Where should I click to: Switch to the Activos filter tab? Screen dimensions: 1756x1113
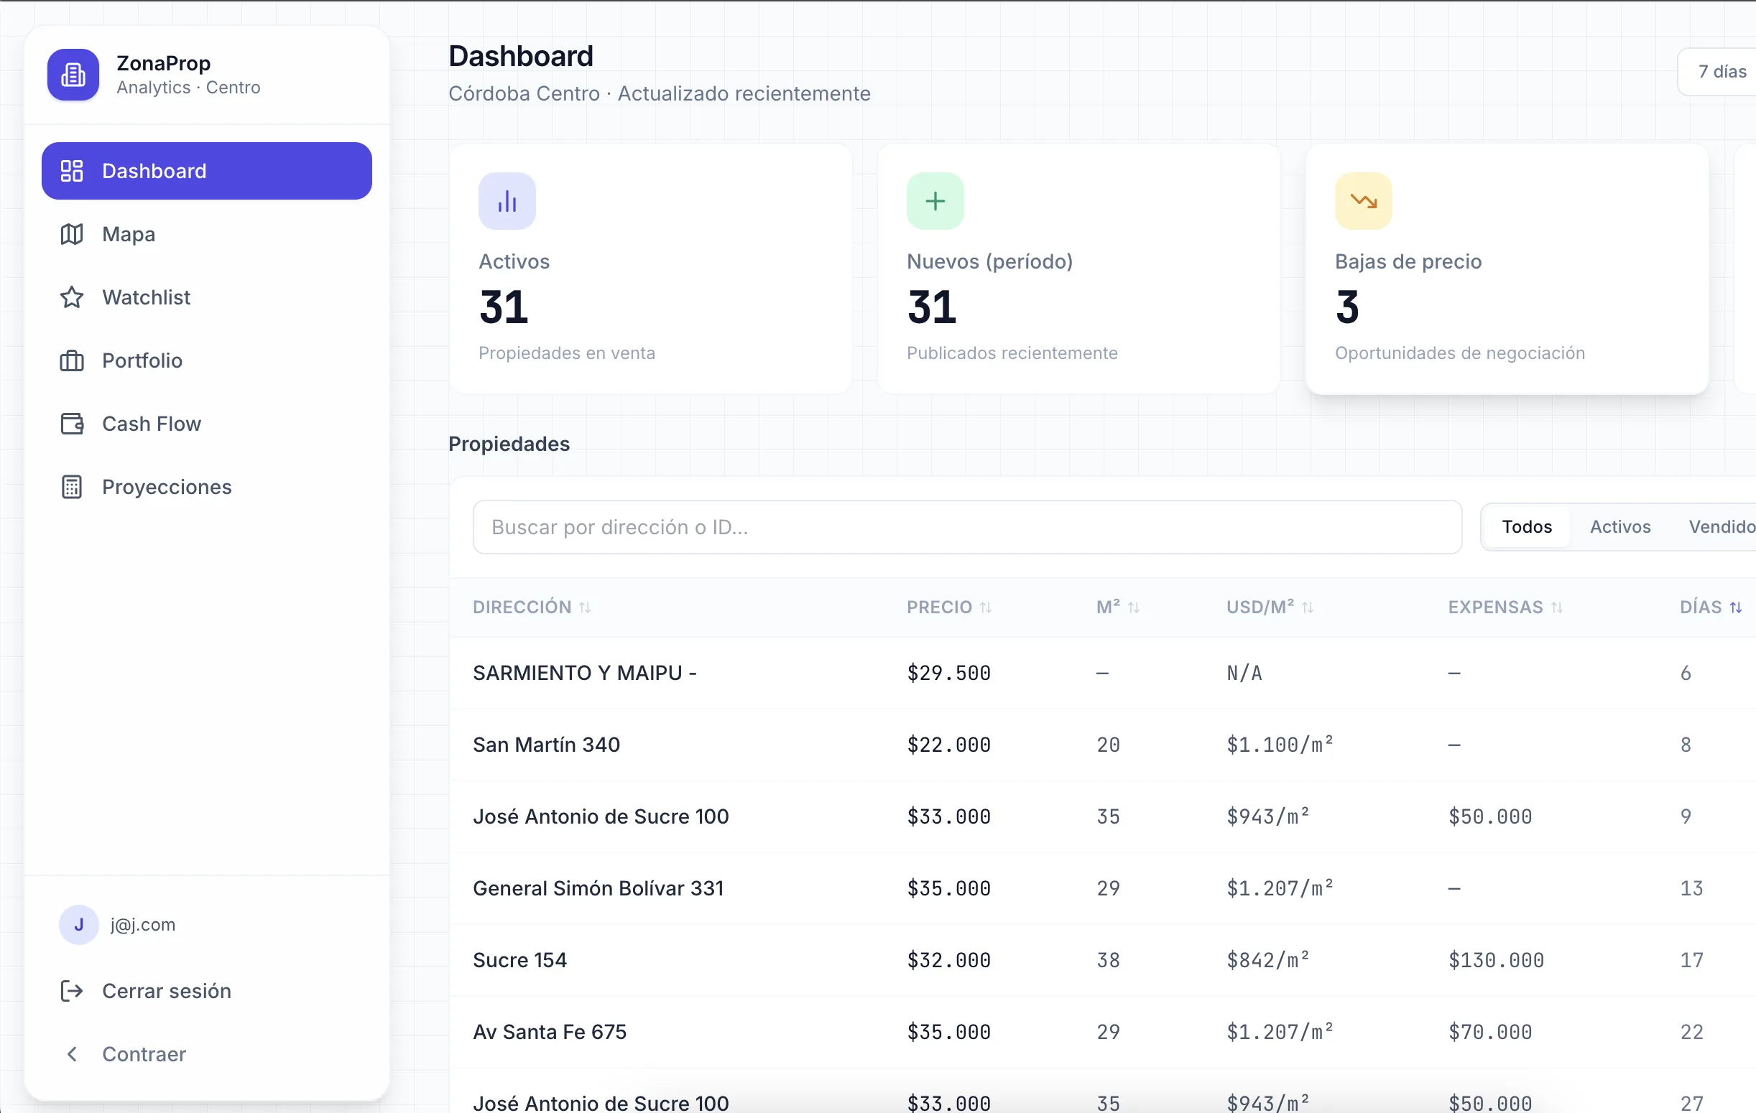(1620, 526)
